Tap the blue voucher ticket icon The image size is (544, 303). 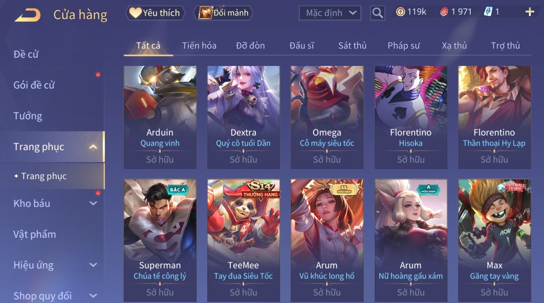[488, 12]
